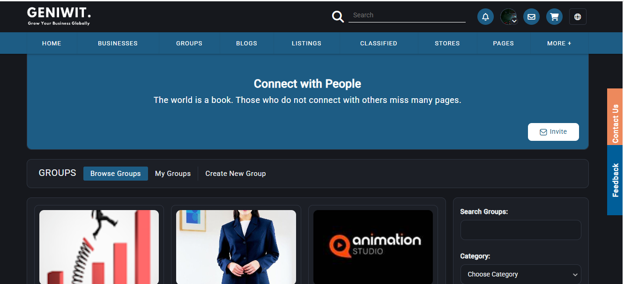
Task: Open the messages envelope icon
Action: coord(531,17)
